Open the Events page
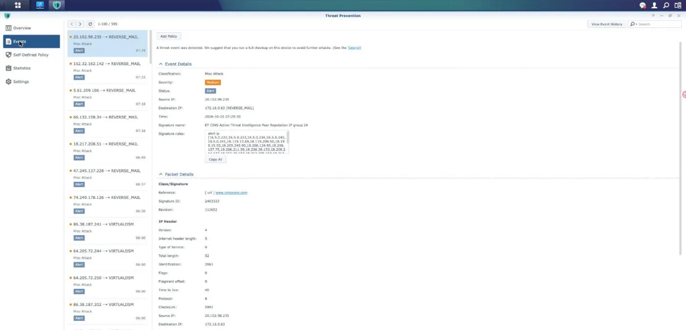Viewport: 686px width, 330px height. (31, 42)
